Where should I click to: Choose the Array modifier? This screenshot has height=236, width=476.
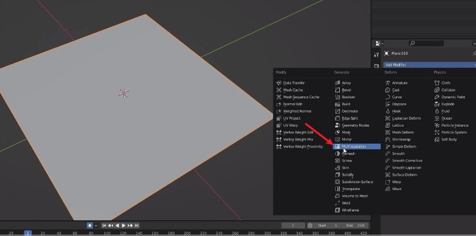(x=343, y=83)
